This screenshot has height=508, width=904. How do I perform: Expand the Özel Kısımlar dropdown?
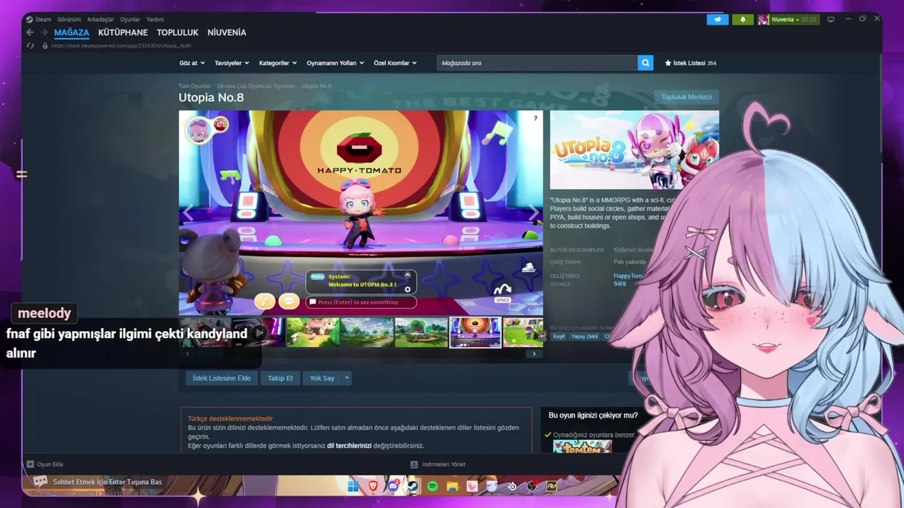pos(395,63)
